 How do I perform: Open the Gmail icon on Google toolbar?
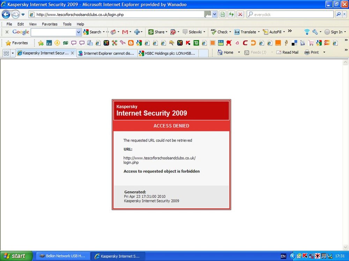[125, 32]
